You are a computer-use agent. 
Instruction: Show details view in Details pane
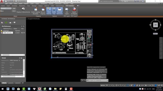[x=20, y=58]
